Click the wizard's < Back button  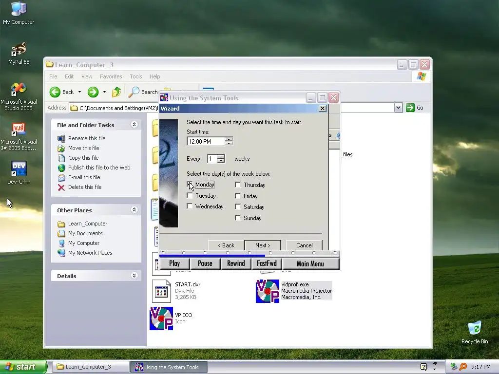tap(226, 245)
